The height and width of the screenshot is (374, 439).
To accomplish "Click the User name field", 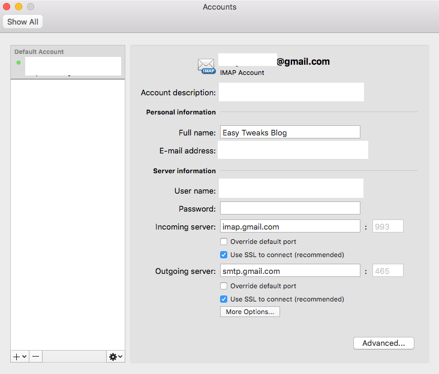I will [291, 188].
